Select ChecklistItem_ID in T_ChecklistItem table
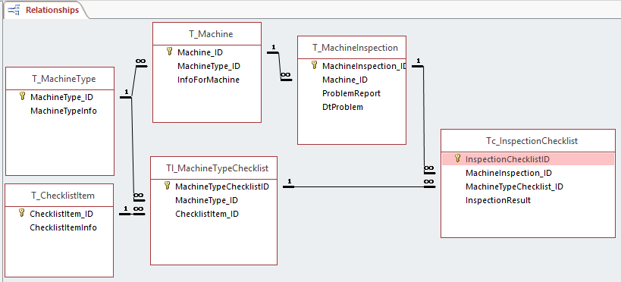Screen dimensions: 621x282 [61, 214]
